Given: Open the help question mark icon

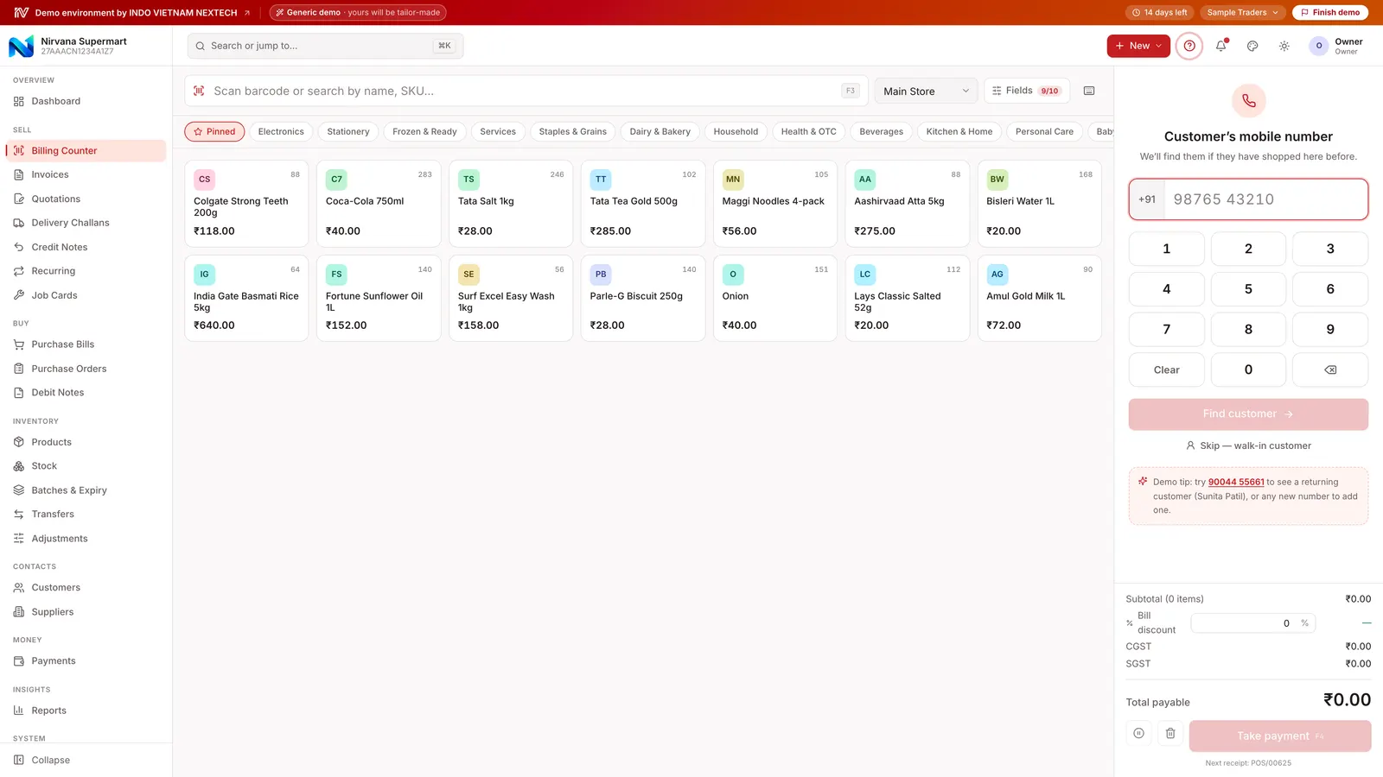Looking at the screenshot, I should point(1189,46).
